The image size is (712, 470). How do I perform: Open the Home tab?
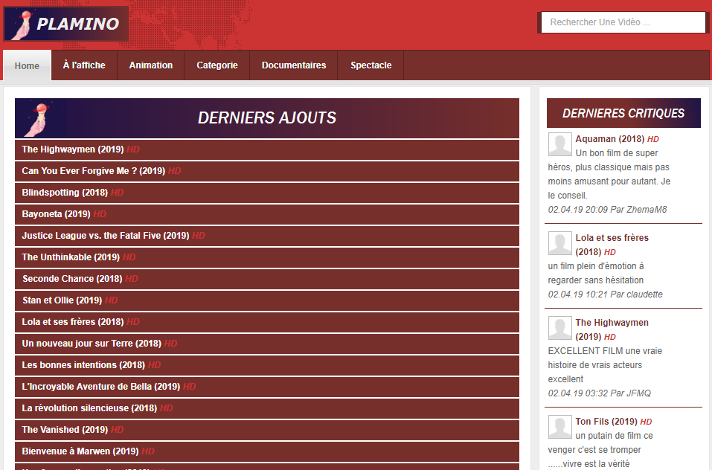[x=28, y=65]
